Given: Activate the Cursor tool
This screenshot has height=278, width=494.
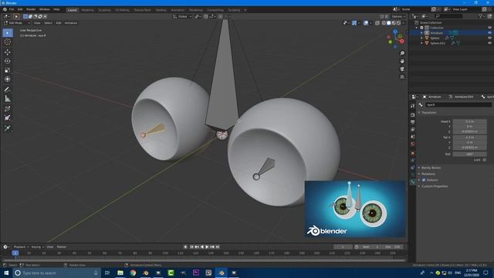Looking at the screenshot, I should coord(8,42).
